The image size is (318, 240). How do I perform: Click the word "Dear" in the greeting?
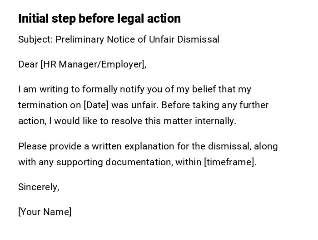(x=28, y=64)
